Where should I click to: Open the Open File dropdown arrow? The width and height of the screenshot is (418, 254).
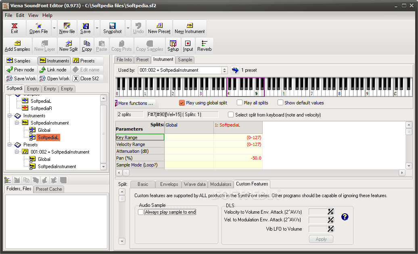(x=54, y=28)
